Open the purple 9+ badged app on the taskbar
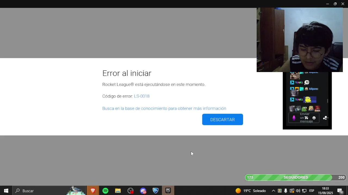 (143, 191)
